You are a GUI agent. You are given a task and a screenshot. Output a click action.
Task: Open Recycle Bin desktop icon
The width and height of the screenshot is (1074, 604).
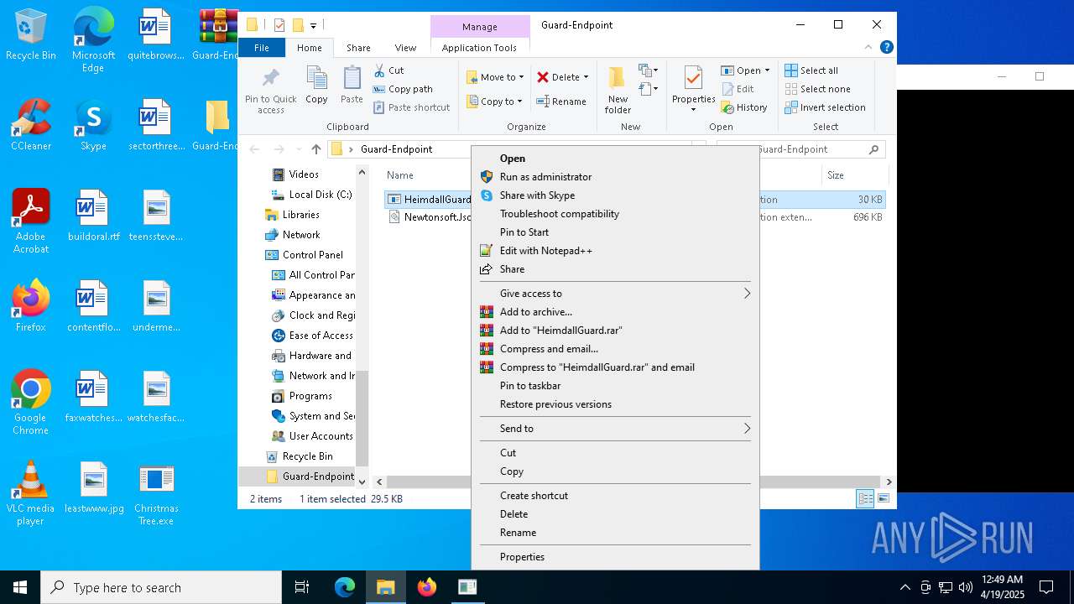(x=31, y=36)
